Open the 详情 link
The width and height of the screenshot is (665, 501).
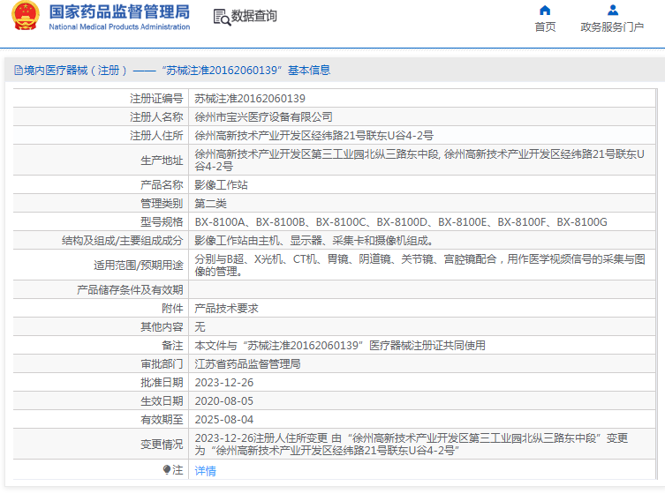[x=205, y=470]
